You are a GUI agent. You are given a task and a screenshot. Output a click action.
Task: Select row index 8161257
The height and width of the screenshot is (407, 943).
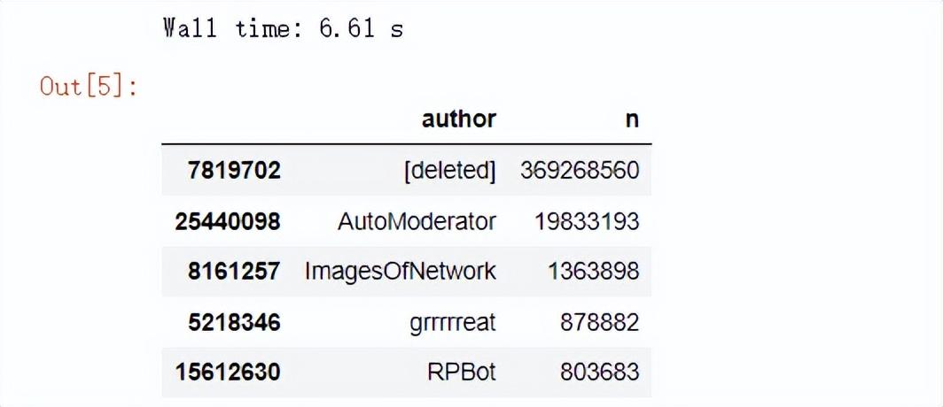(234, 272)
